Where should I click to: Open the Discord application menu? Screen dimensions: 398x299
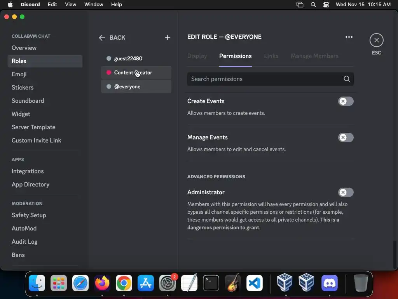click(x=30, y=5)
